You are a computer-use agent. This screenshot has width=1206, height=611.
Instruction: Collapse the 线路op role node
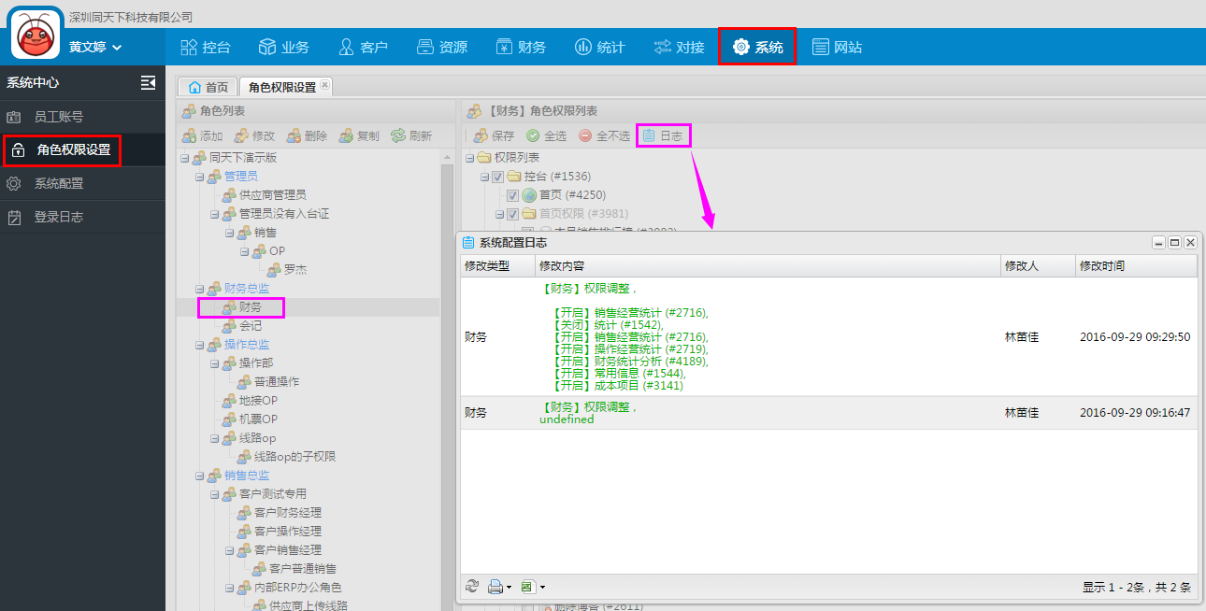point(214,438)
